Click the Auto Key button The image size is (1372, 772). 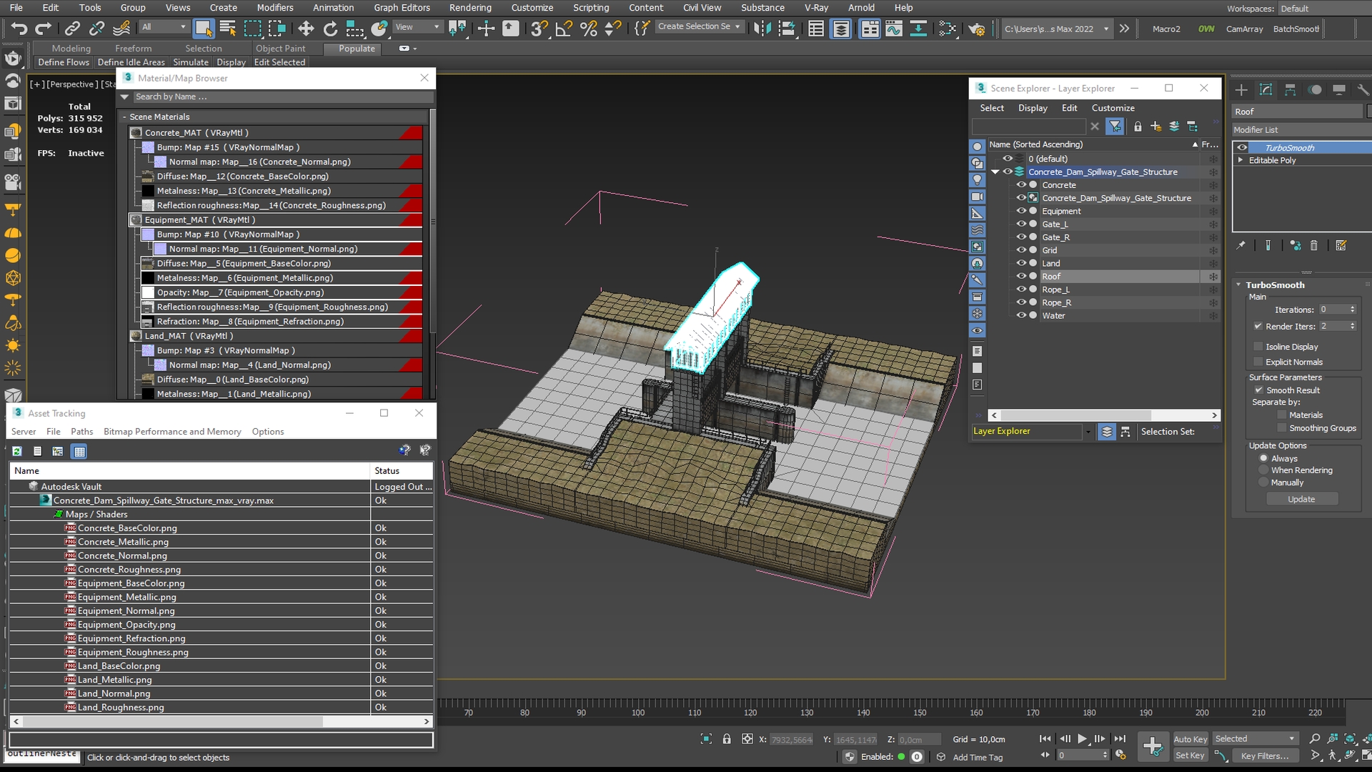pyautogui.click(x=1190, y=739)
